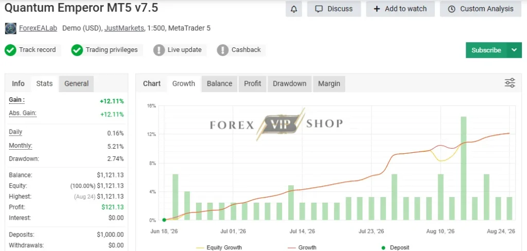Screen dimensions: 527x251
Task: Open Custom Analysis
Action: (481, 9)
